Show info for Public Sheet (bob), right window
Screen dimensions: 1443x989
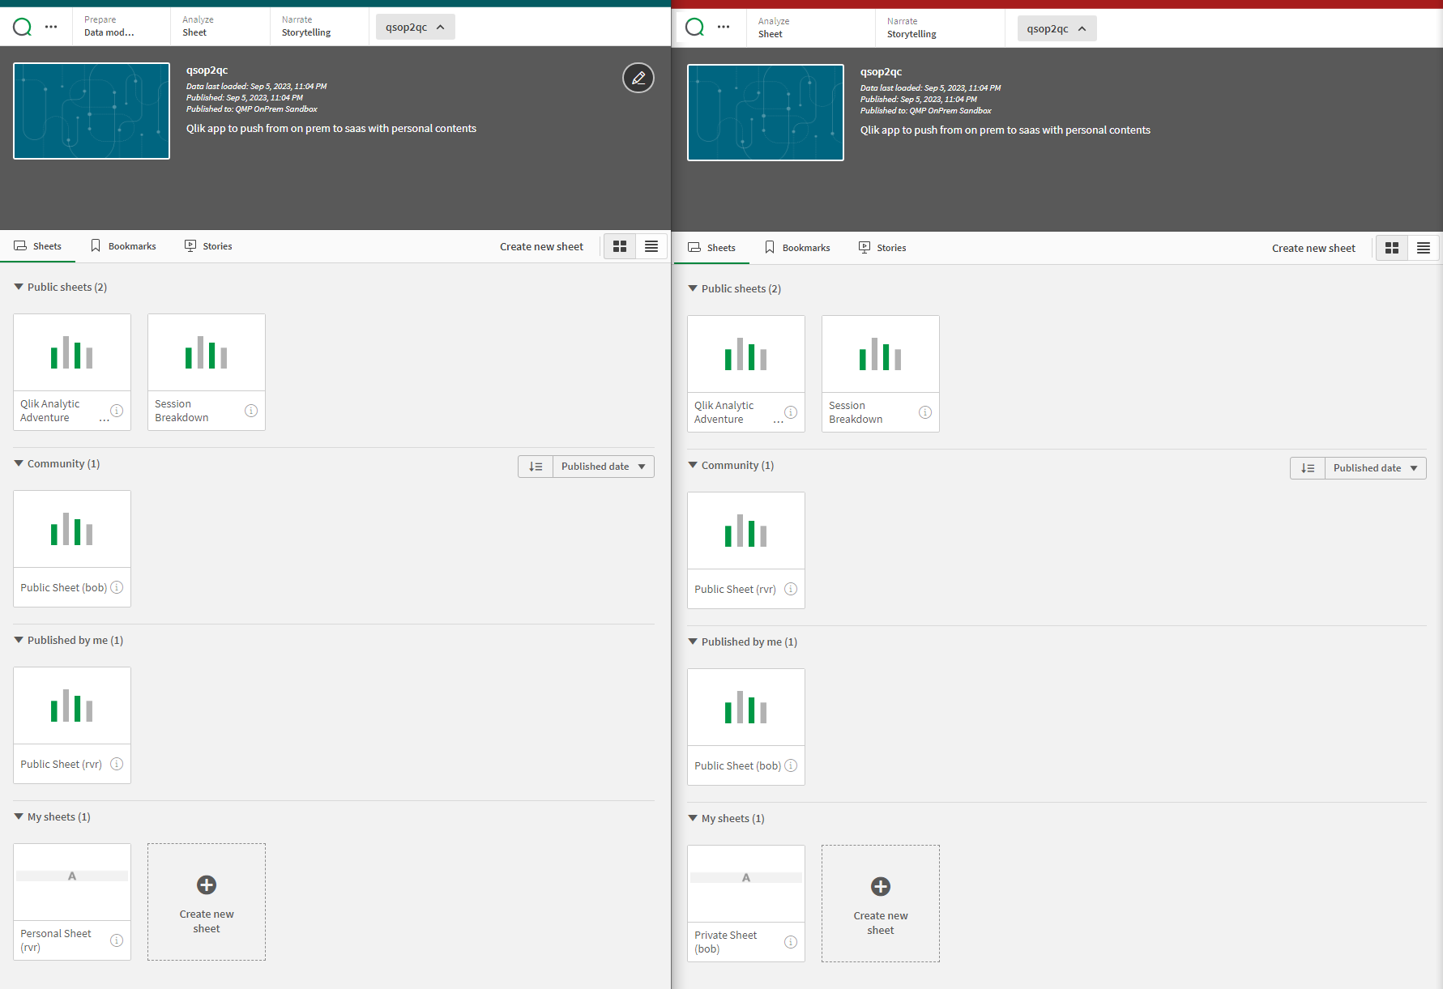(x=791, y=765)
